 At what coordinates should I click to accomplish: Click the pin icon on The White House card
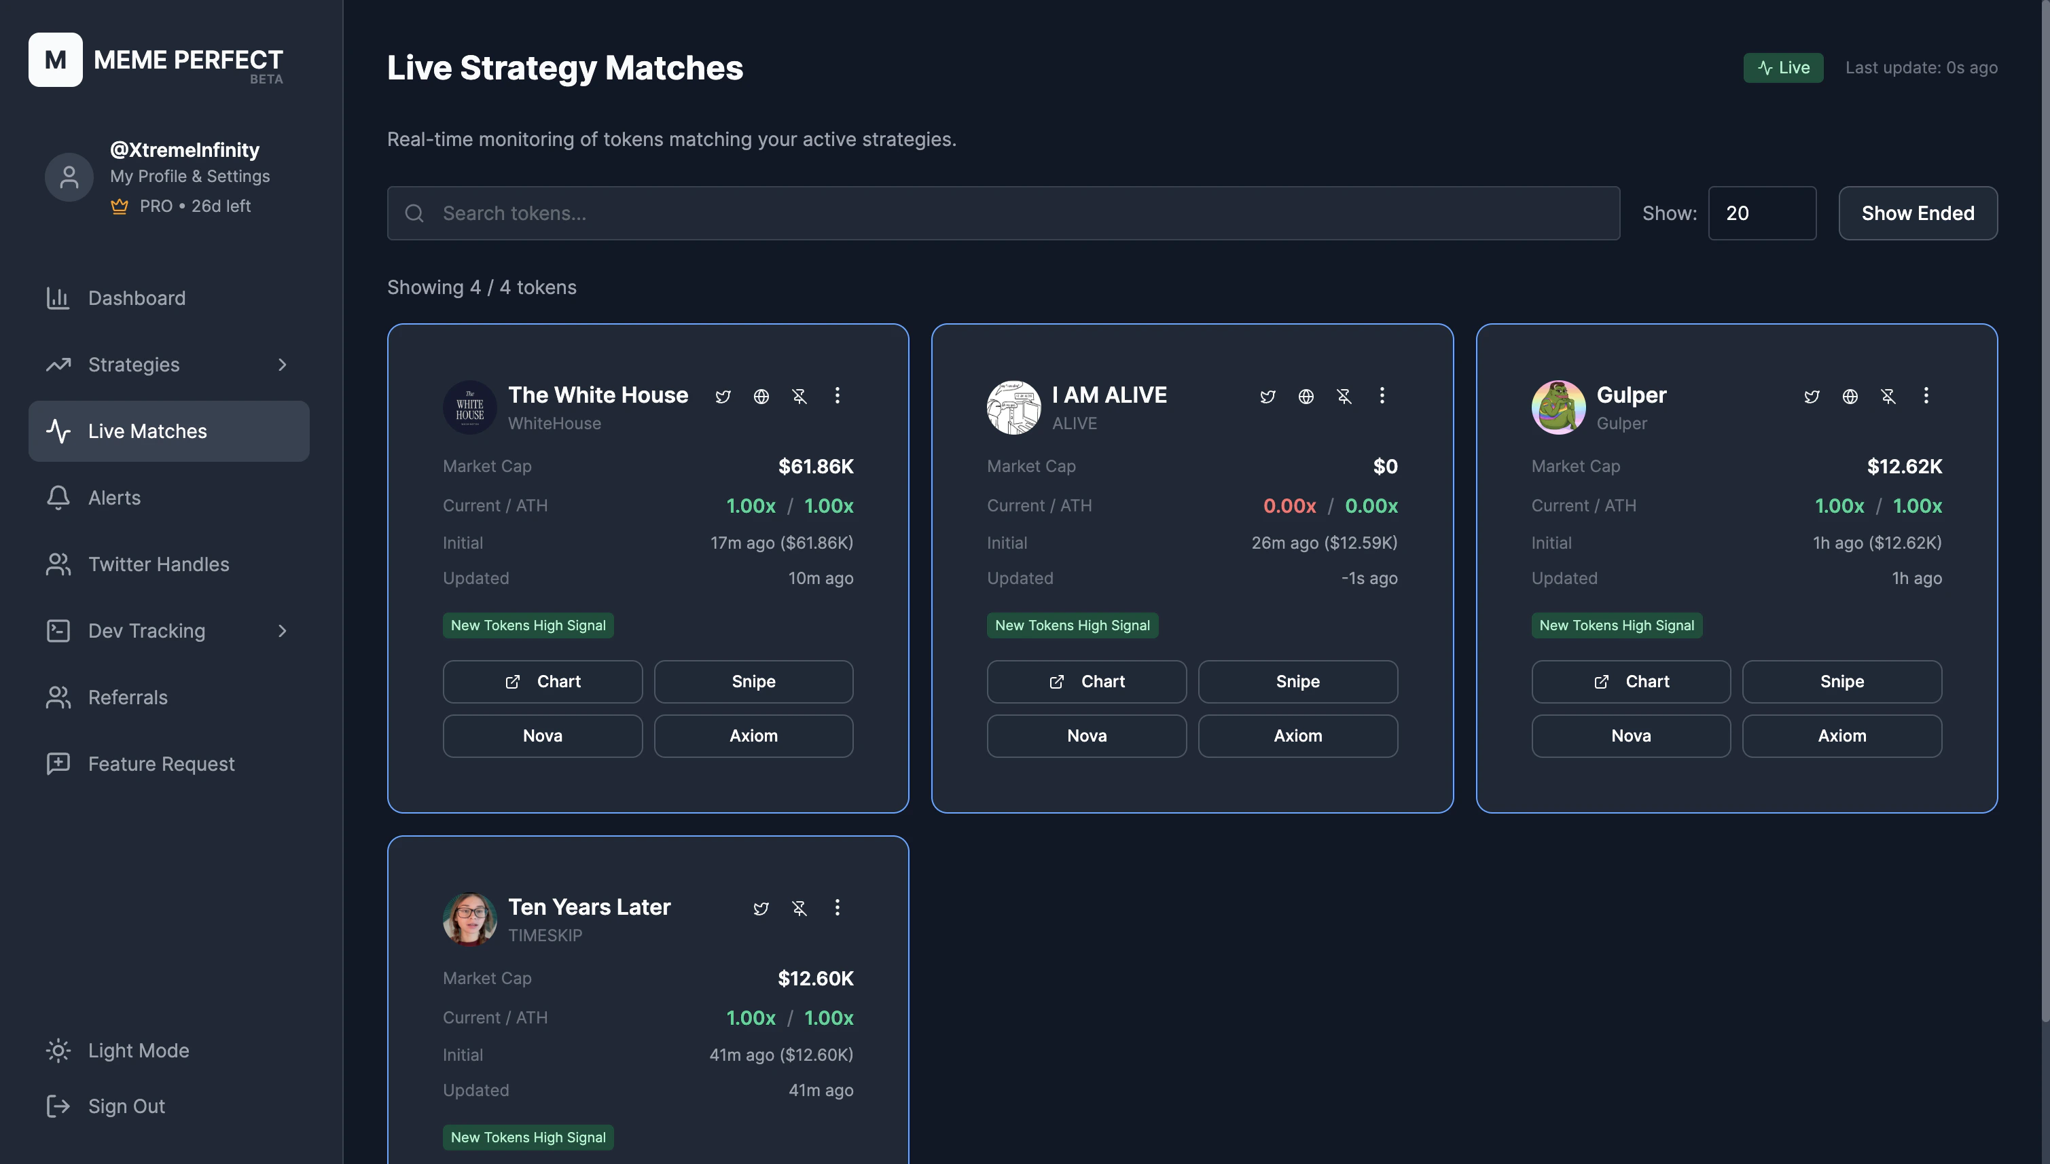[799, 397]
